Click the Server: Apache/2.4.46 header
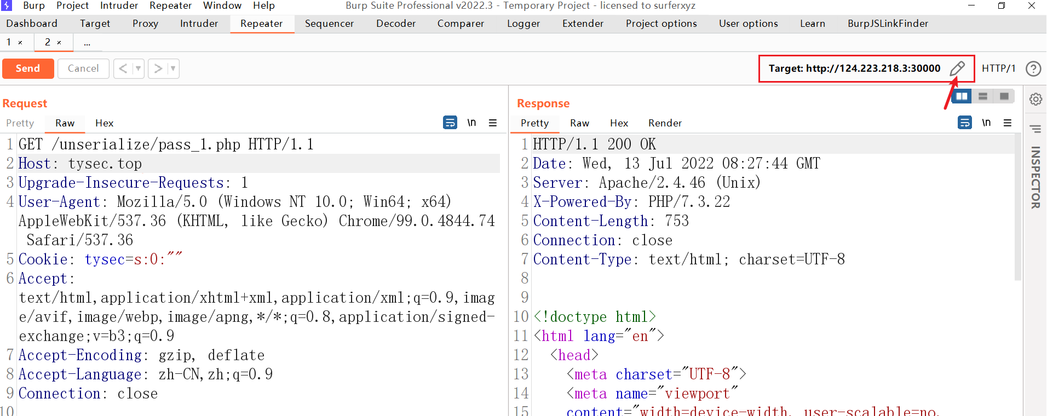Viewport: 1047px width, 416px height. 647,183
